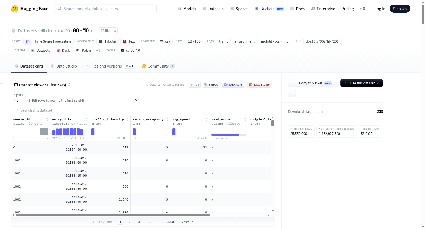Sort by sensor_occupancy column arrows
Image resolution: width=425 pixels, height=229 pixels.
(x=167, y=119)
